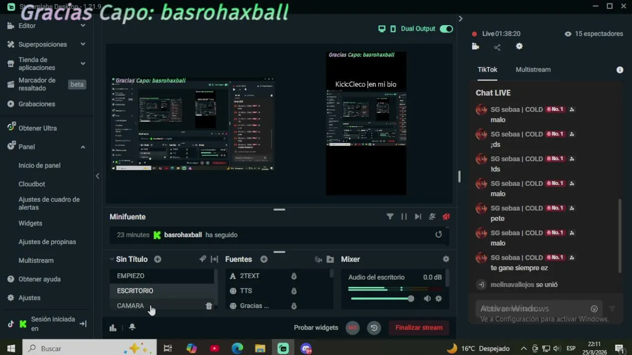632x355 pixels.
Task: Toggle lock on the 2TEXT source
Action: (x=294, y=276)
